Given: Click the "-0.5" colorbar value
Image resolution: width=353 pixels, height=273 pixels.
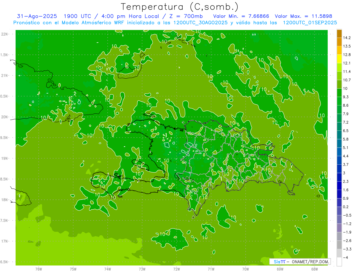Looking at the screenshot, I should click(347, 215).
